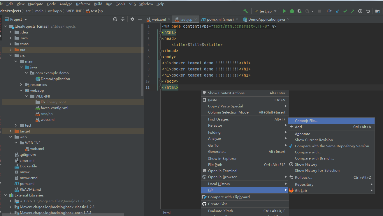Select Dockerfile in project tree
383x216 pixels.
click(x=28, y=166)
